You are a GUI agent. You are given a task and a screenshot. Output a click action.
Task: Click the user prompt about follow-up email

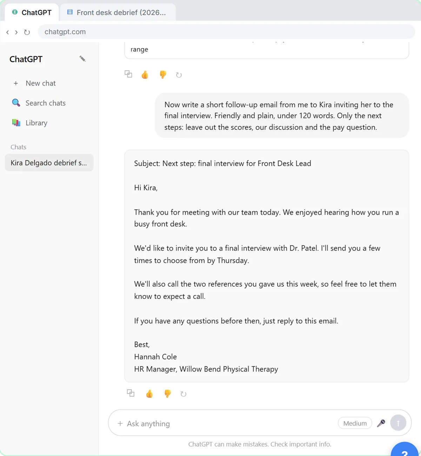(x=282, y=116)
